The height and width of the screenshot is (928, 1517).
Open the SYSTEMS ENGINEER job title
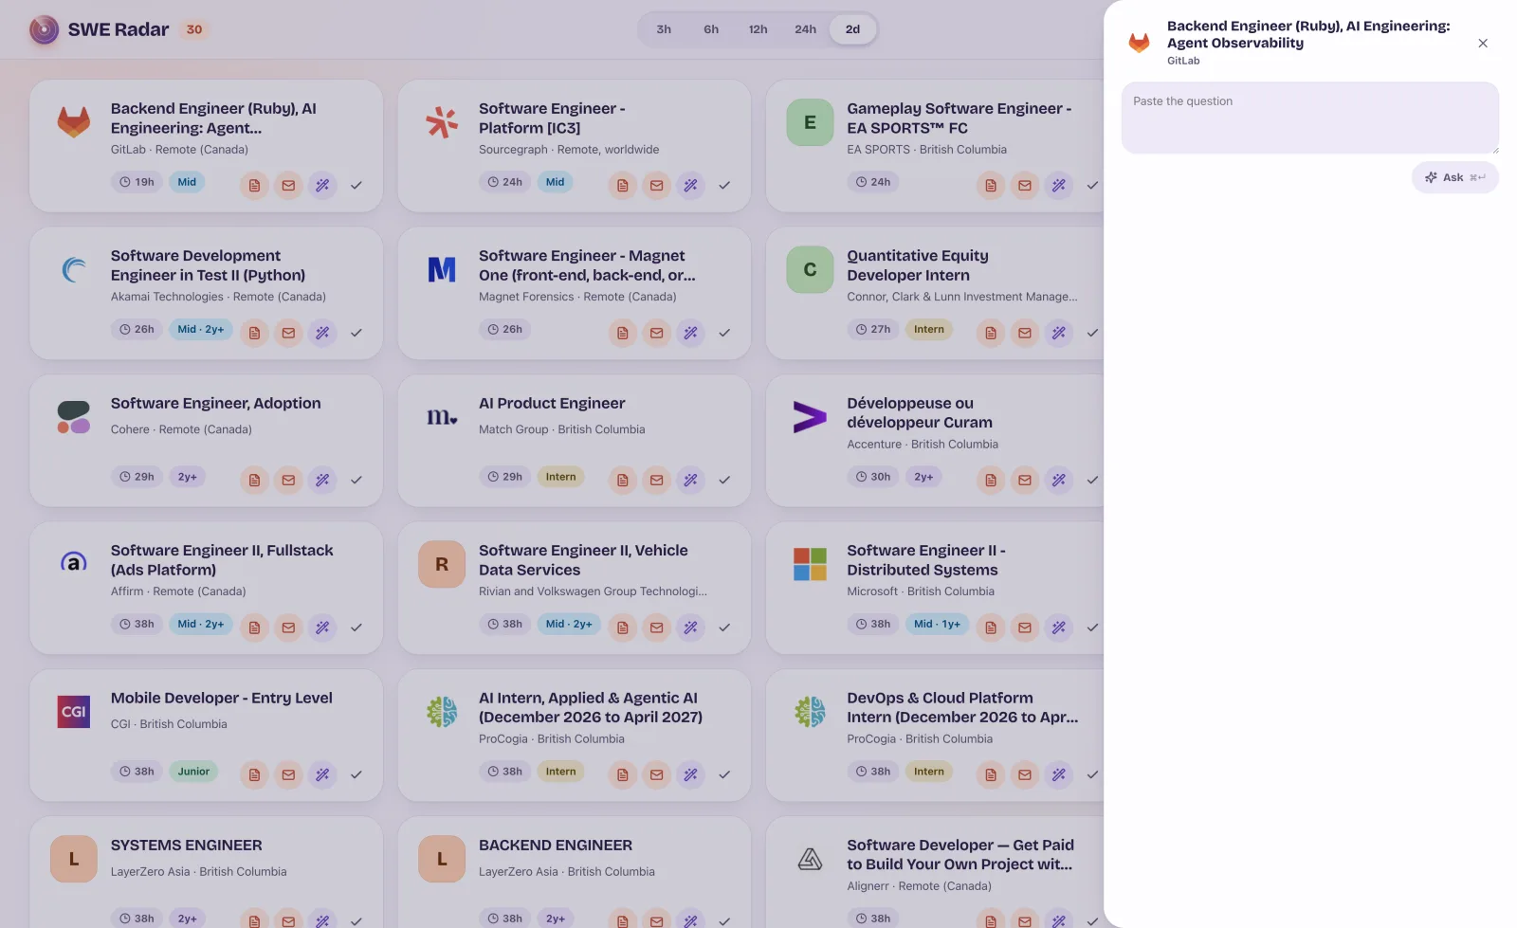187,846
